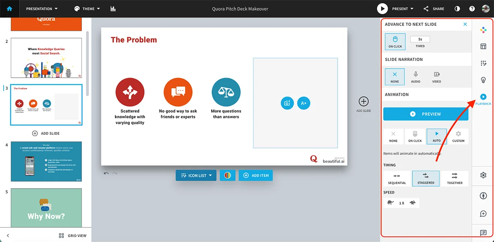The image size is (494, 242).
Task: Click the orange chat bubbles icon
Action: pyautogui.click(x=178, y=92)
